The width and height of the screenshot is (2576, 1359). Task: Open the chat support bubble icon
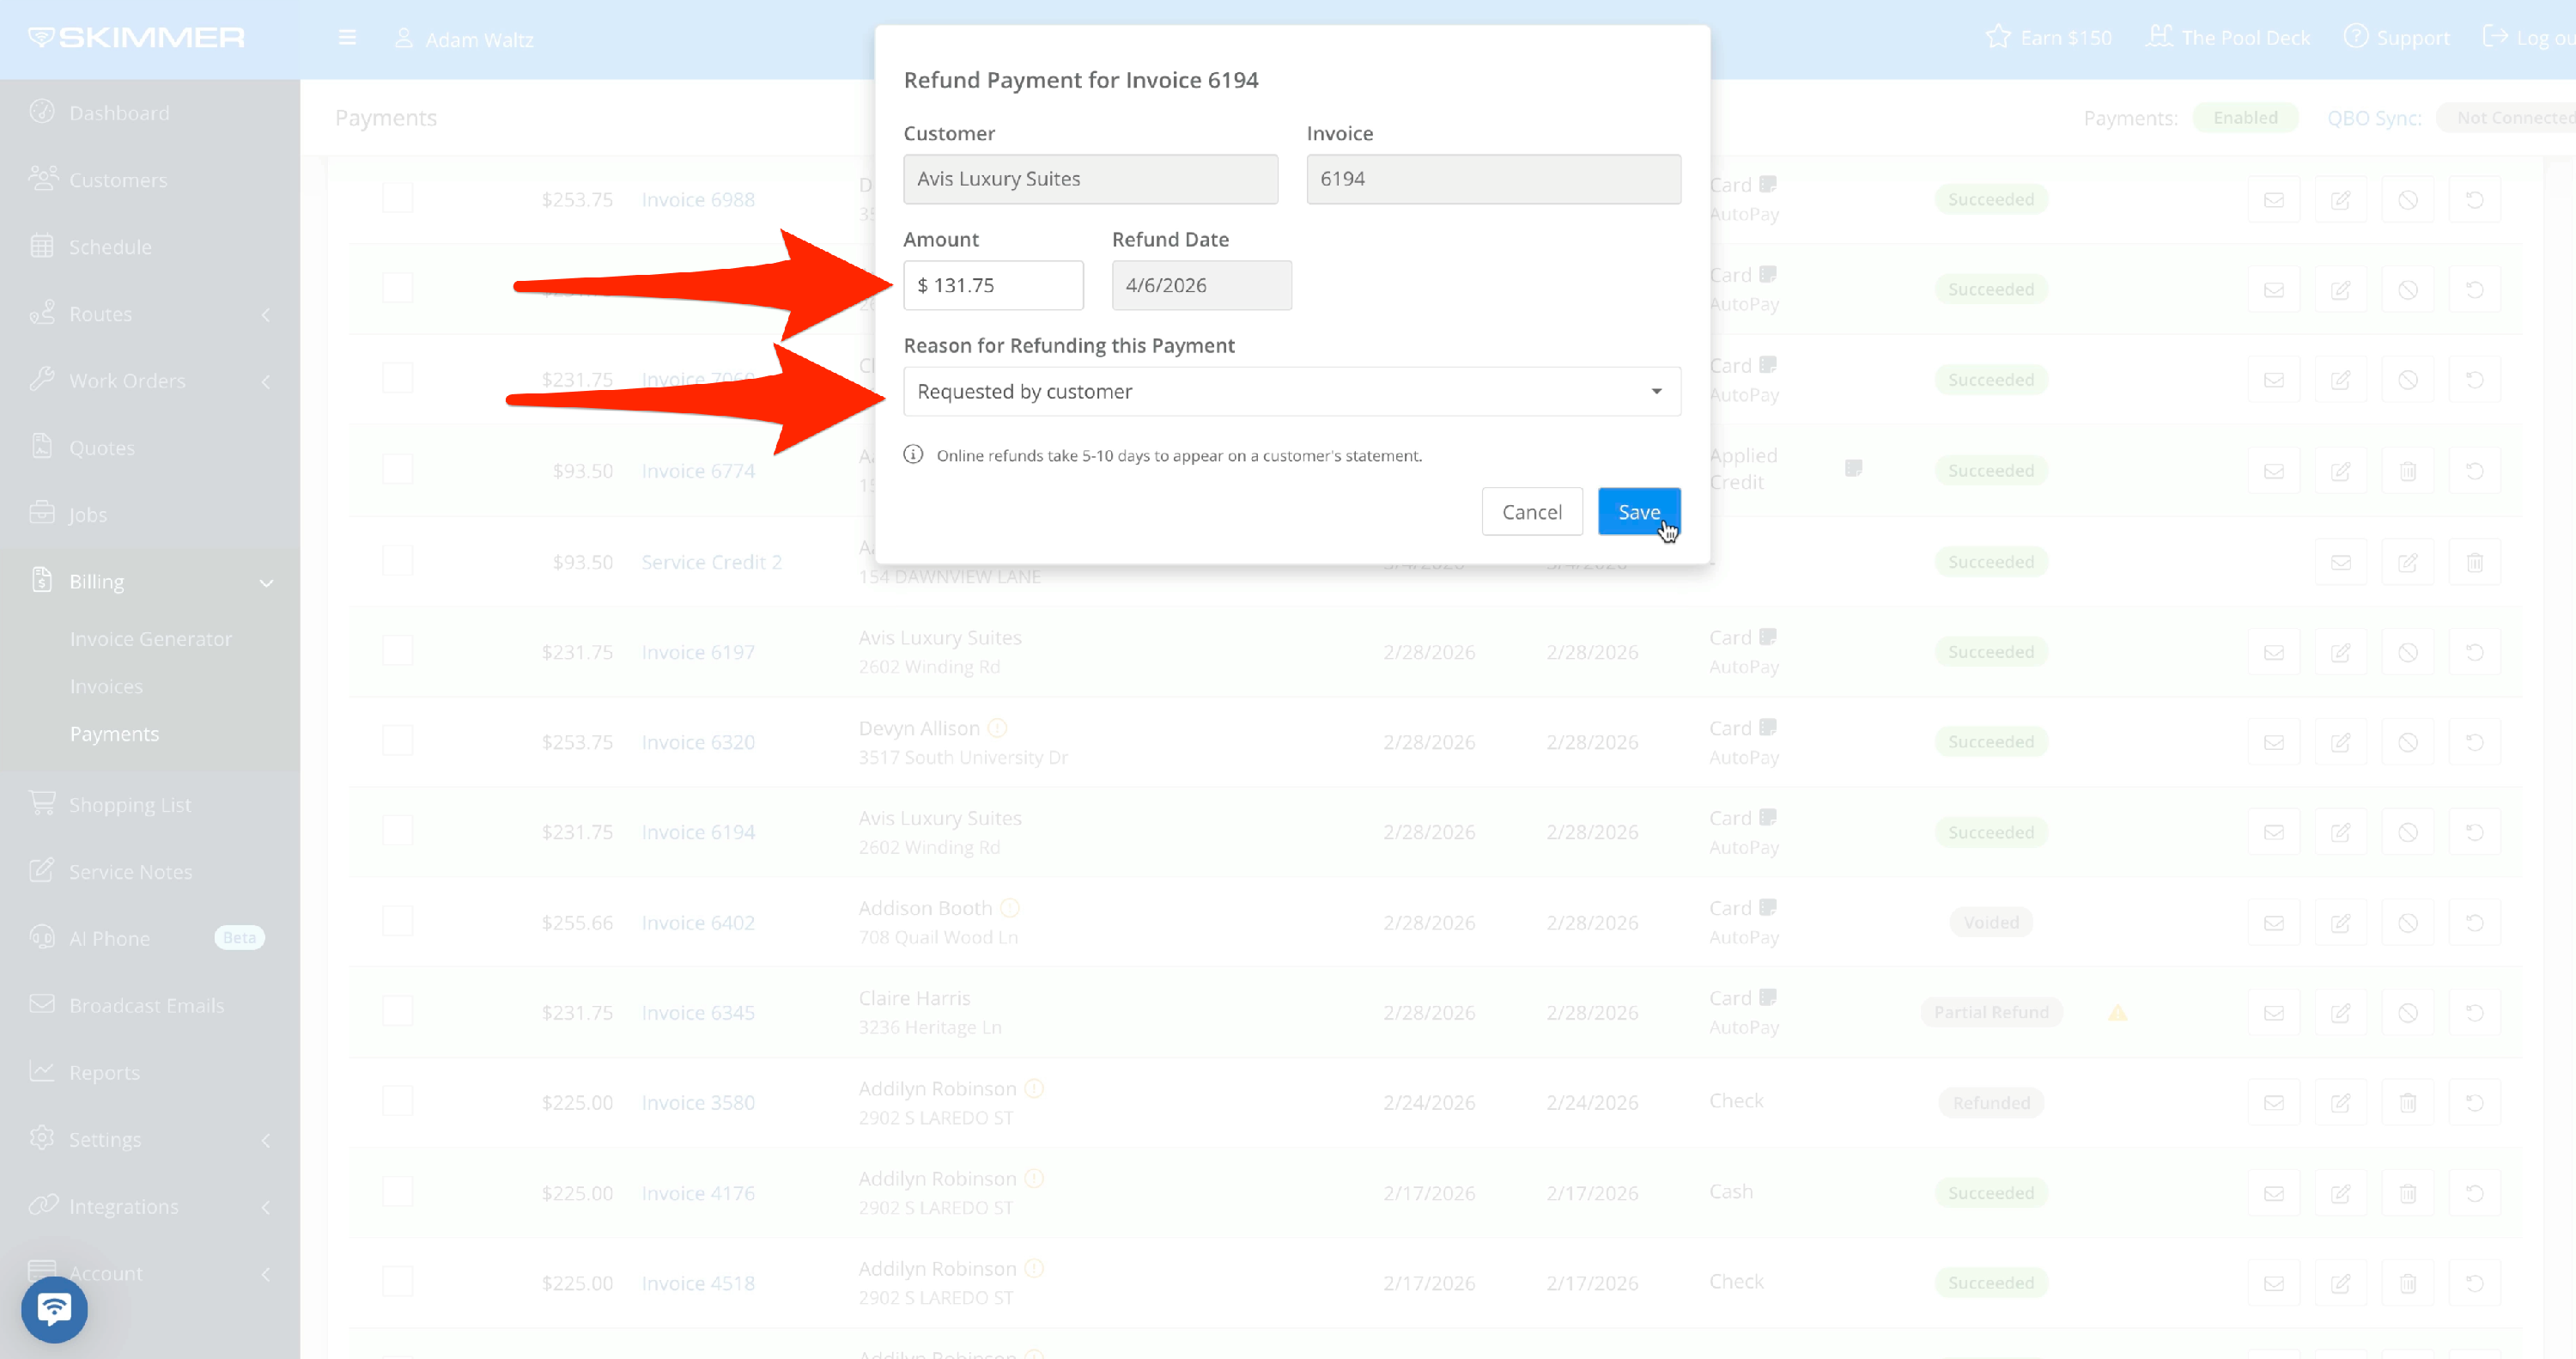pos(54,1308)
